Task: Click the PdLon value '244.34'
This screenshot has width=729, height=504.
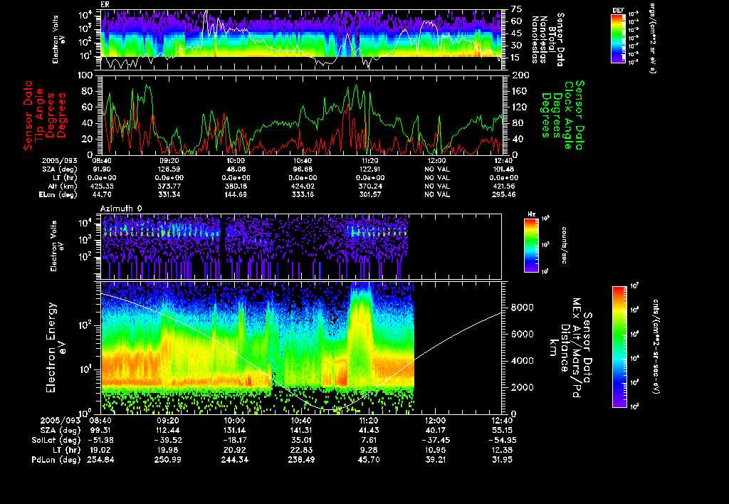Action: click(234, 460)
